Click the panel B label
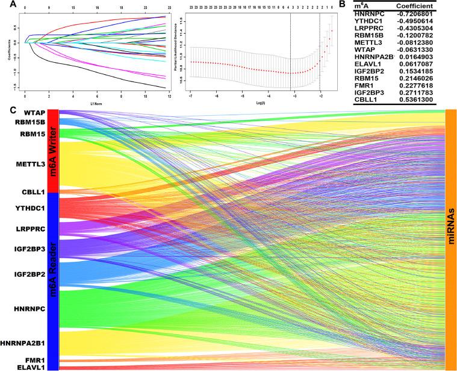The image size is (457, 371). [x=343, y=4]
